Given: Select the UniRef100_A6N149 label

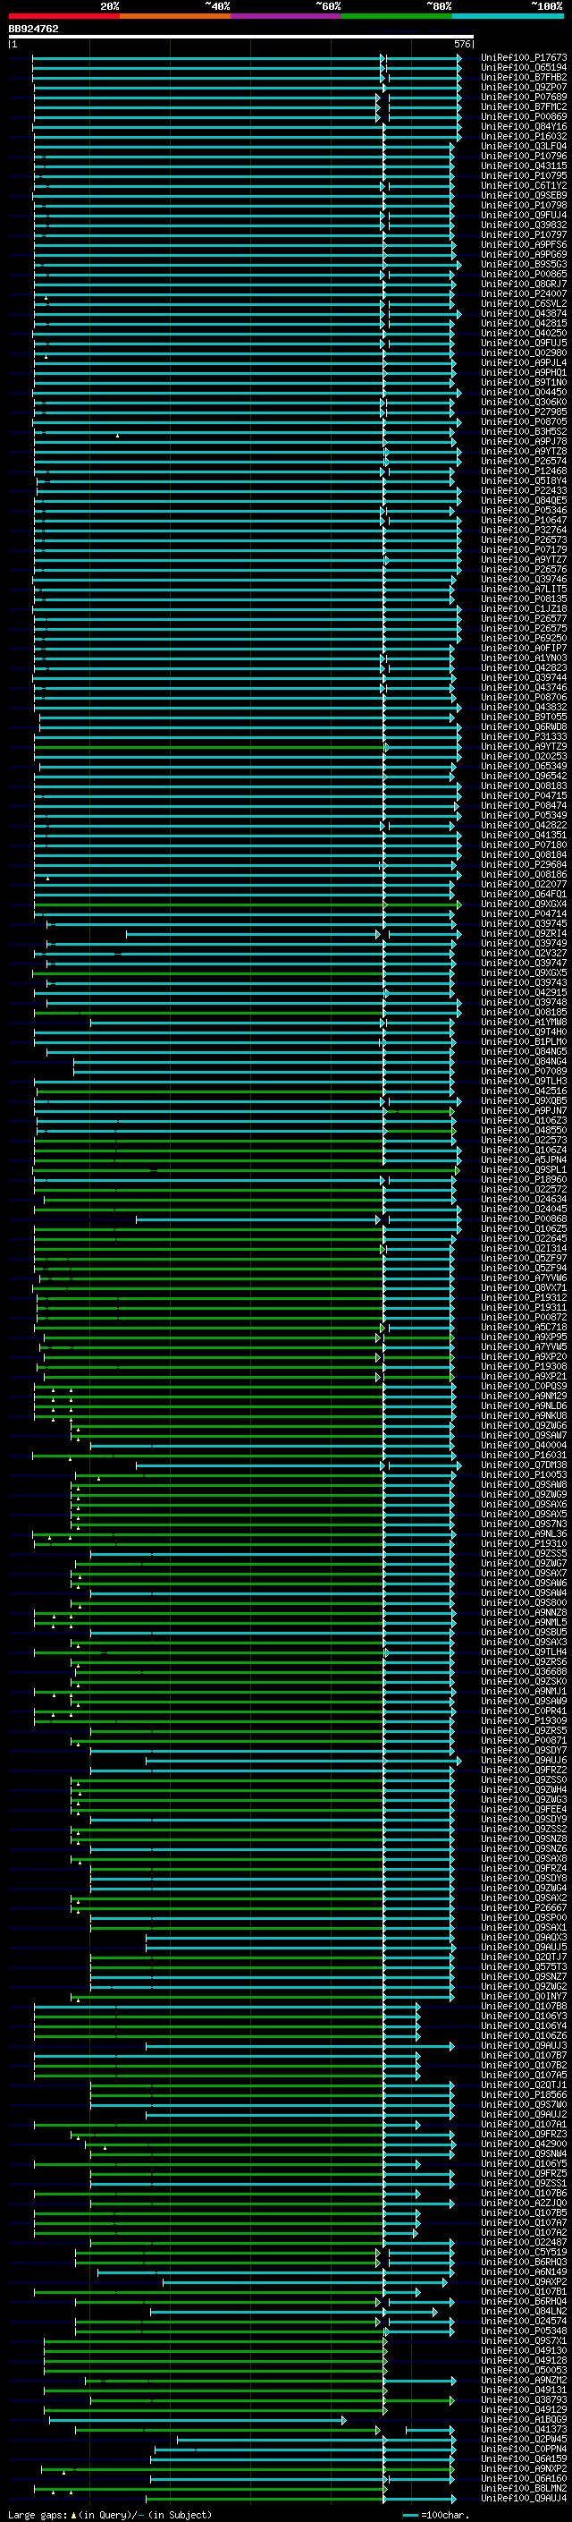Looking at the screenshot, I should point(524,2272).
